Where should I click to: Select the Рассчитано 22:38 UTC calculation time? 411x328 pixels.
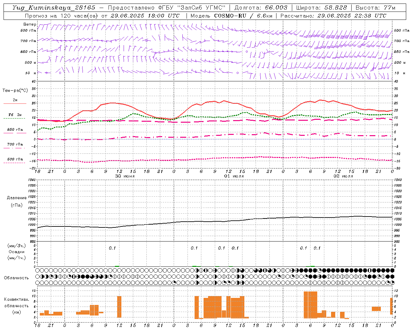point(368,16)
